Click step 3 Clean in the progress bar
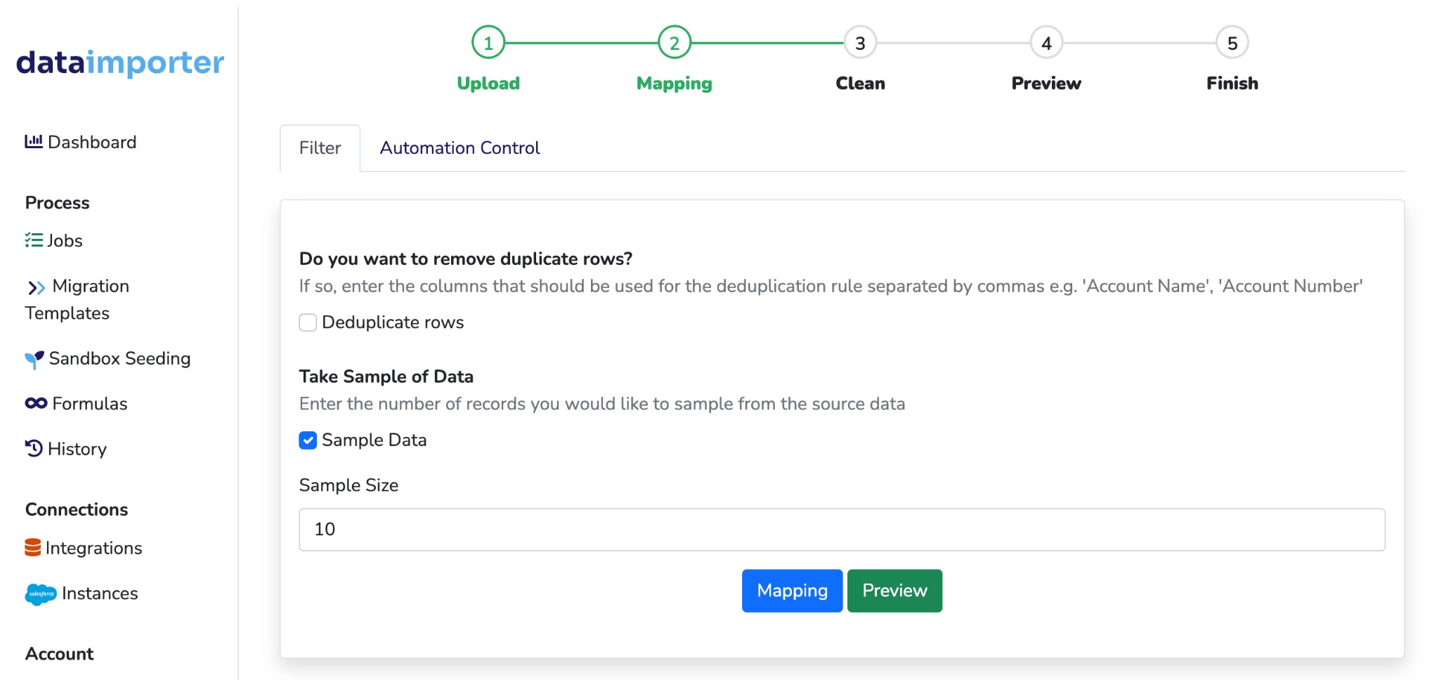The height and width of the screenshot is (680, 1439). click(859, 43)
